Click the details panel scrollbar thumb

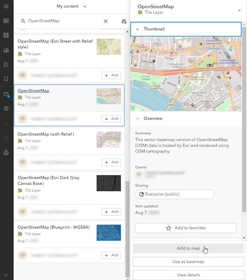click(x=244, y=120)
